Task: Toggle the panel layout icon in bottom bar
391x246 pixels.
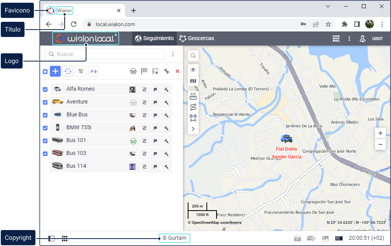Action: [51, 239]
